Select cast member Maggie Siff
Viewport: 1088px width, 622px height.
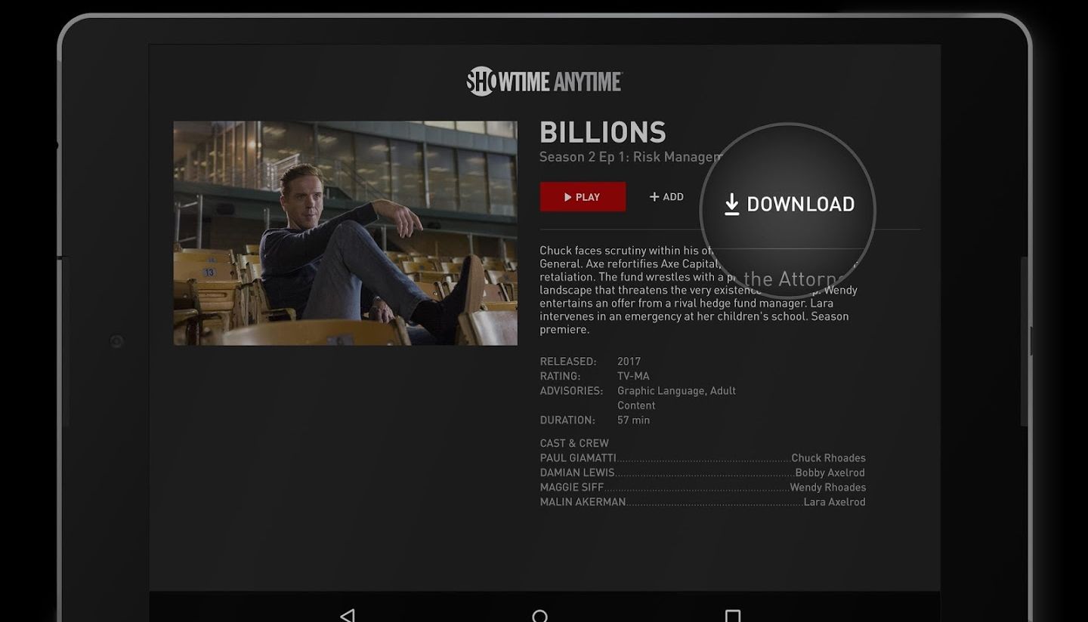pyautogui.click(x=572, y=488)
